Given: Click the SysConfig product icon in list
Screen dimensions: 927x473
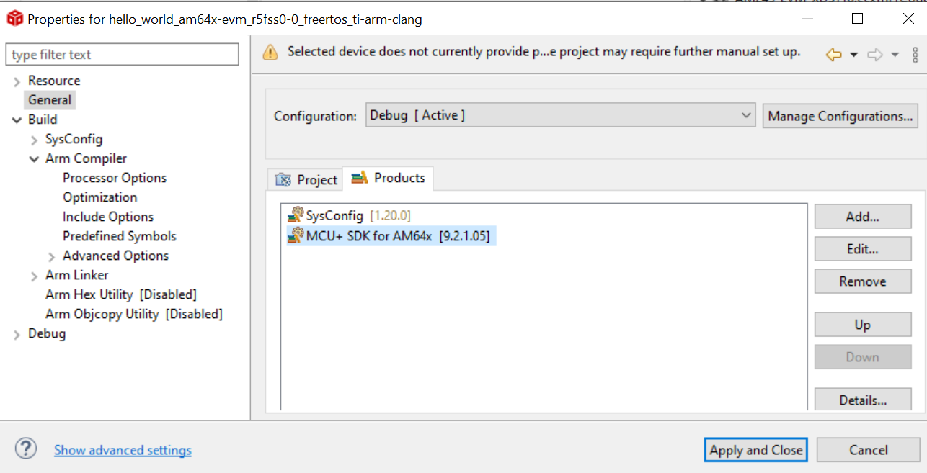Looking at the screenshot, I should tap(296, 215).
